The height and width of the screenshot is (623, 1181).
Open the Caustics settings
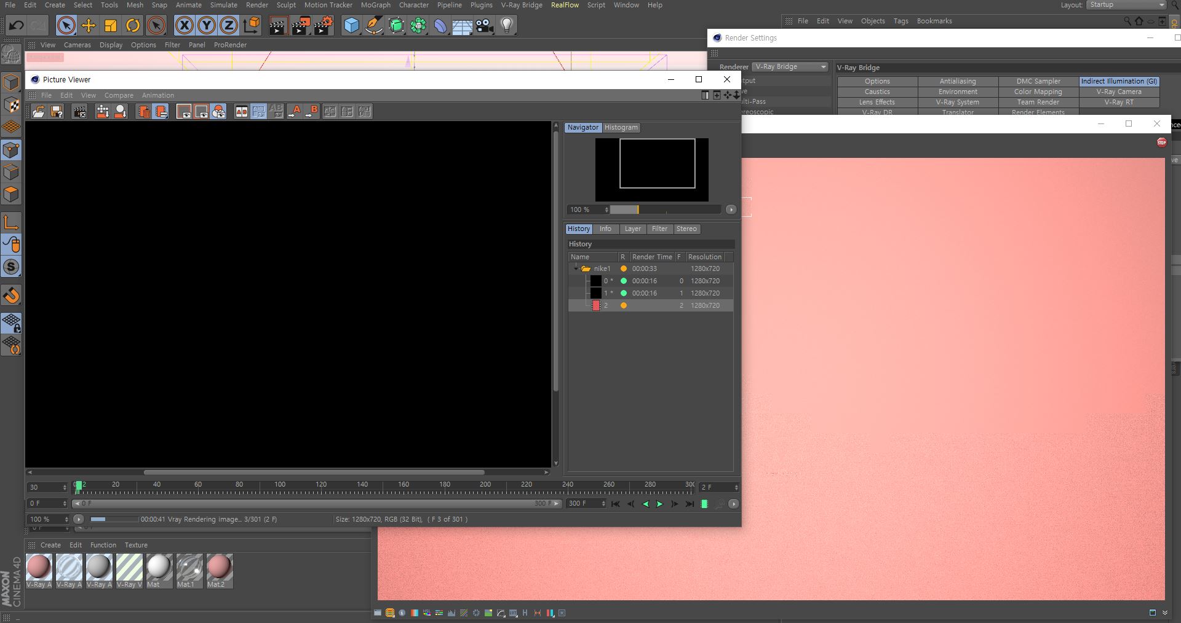877,92
